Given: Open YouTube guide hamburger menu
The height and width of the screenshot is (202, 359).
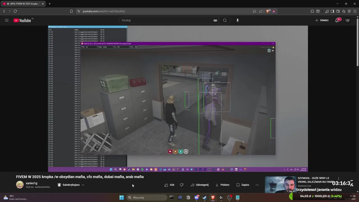Looking at the screenshot, I should click(x=7, y=20).
